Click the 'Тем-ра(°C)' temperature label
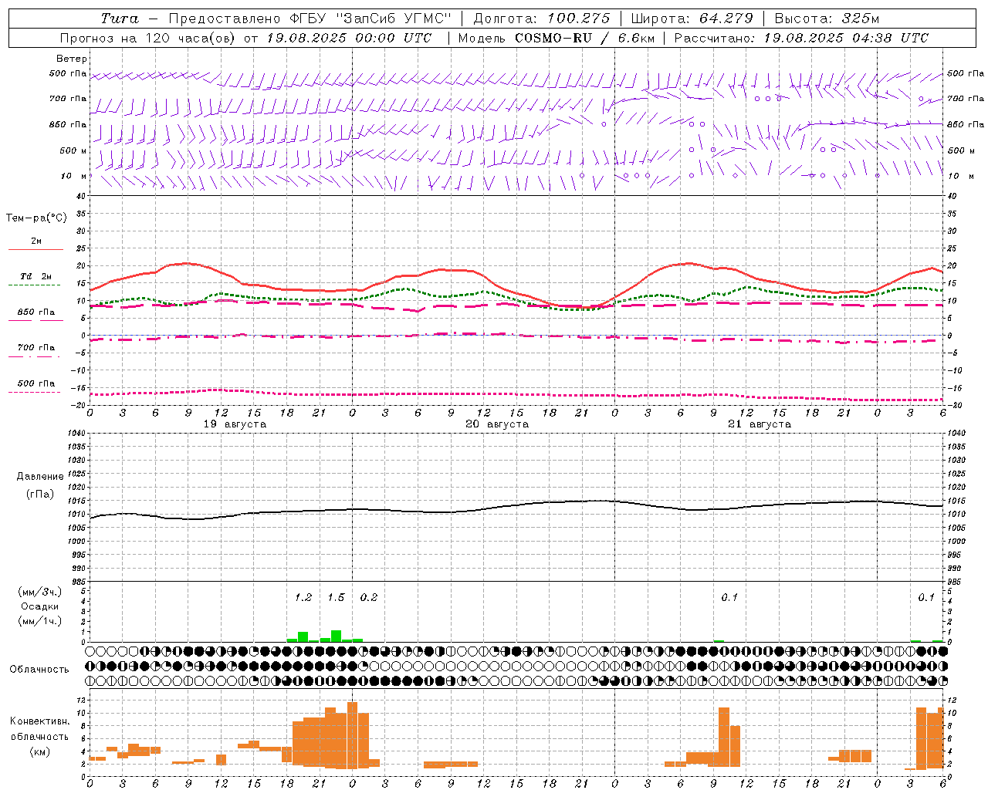Image resolution: width=988 pixels, height=790 pixels. coord(36,218)
